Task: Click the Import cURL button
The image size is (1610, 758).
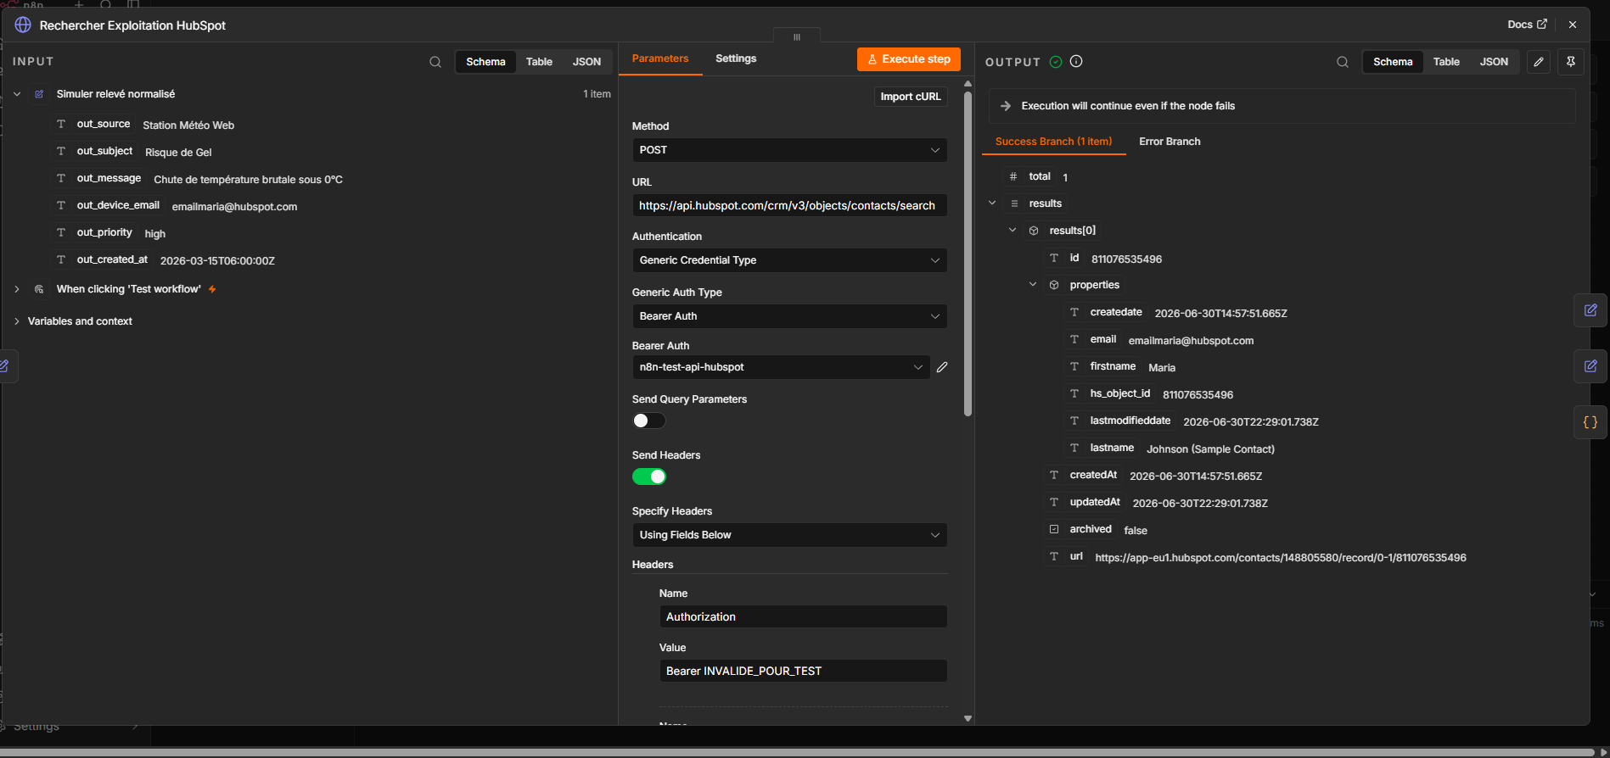Action: [911, 97]
